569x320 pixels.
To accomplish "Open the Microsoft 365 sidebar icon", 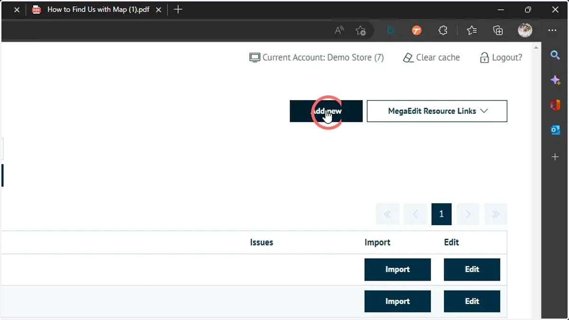I will tap(555, 105).
